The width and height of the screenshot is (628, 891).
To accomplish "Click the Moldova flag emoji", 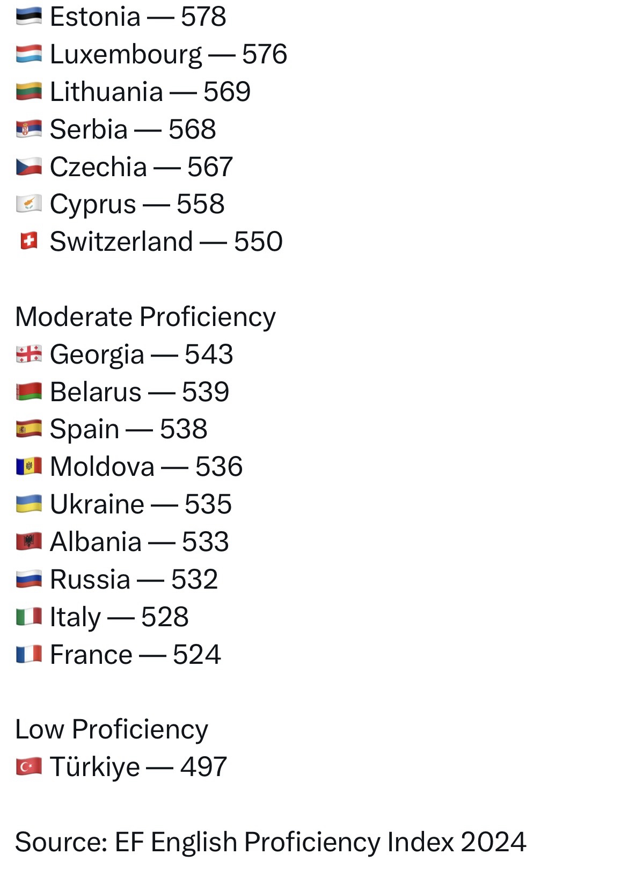I will [x=29, y=466].
